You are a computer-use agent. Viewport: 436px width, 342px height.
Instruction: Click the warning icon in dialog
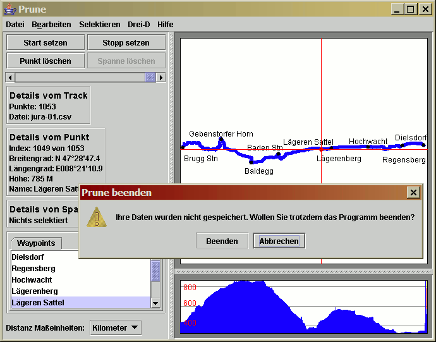(97, 217)
